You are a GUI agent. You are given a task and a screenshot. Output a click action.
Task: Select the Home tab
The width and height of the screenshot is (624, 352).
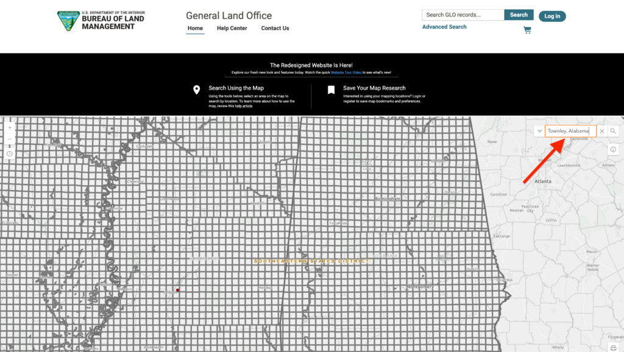[x=195, y=28]
